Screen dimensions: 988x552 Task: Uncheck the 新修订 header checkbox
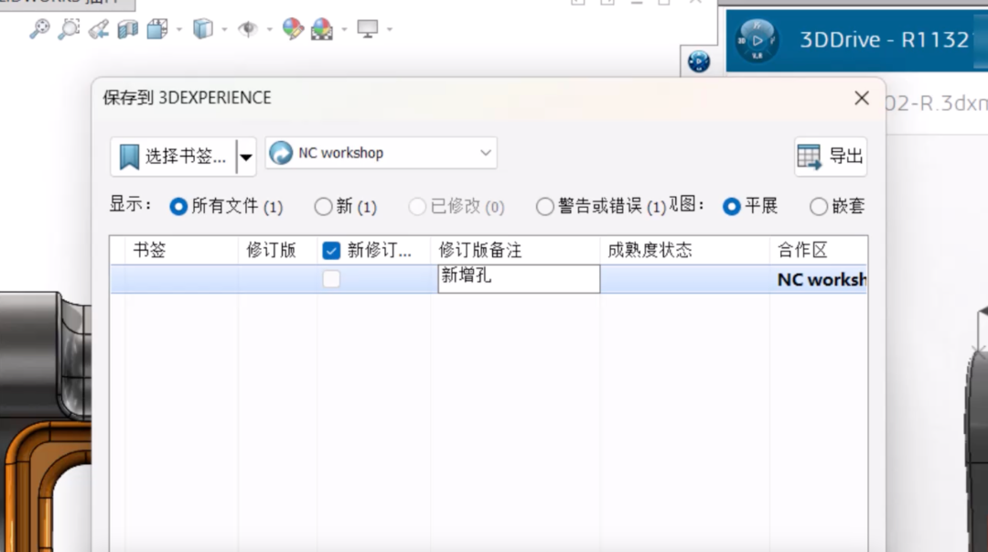pyautogui.click(x=331, y=251)
